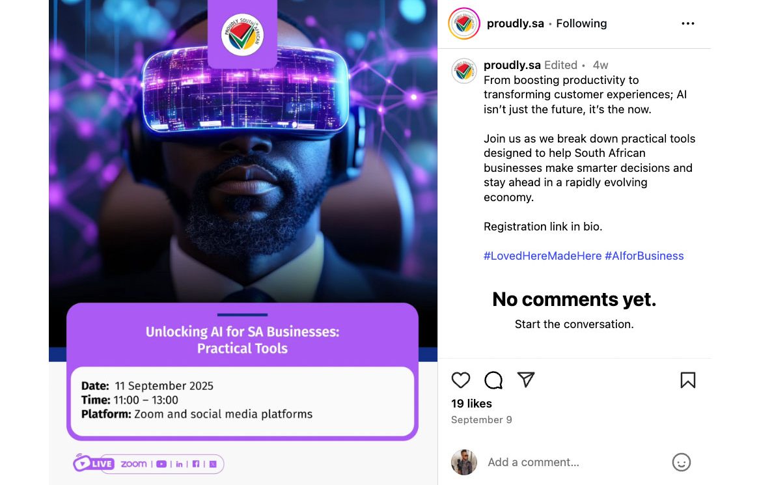Click your profile avatar beside comment box
The height and width of the screenshot is (485, 759).
[463, 462]
